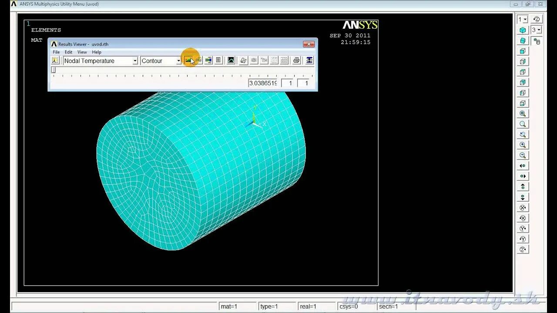Pan the model down
The height and width of the screenshot is (313, 557).
click(x=523, y=197)
